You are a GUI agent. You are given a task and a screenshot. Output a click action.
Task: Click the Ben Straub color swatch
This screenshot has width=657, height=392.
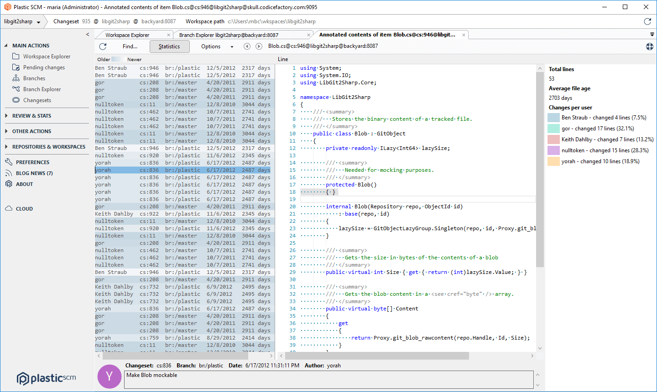coord(553,118)
